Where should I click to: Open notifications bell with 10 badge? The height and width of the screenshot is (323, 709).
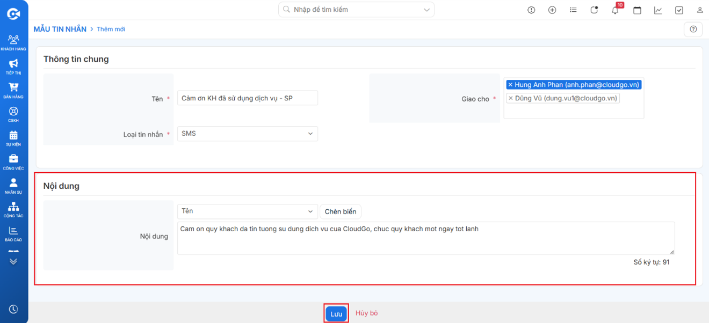point(616,10)
